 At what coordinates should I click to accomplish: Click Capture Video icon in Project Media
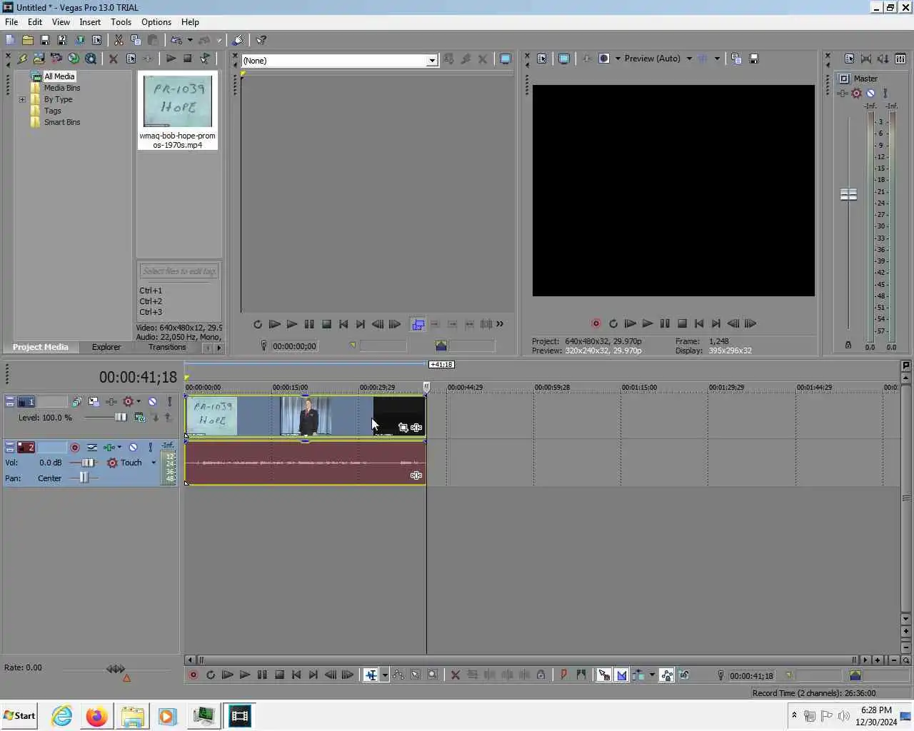(56, 59)
